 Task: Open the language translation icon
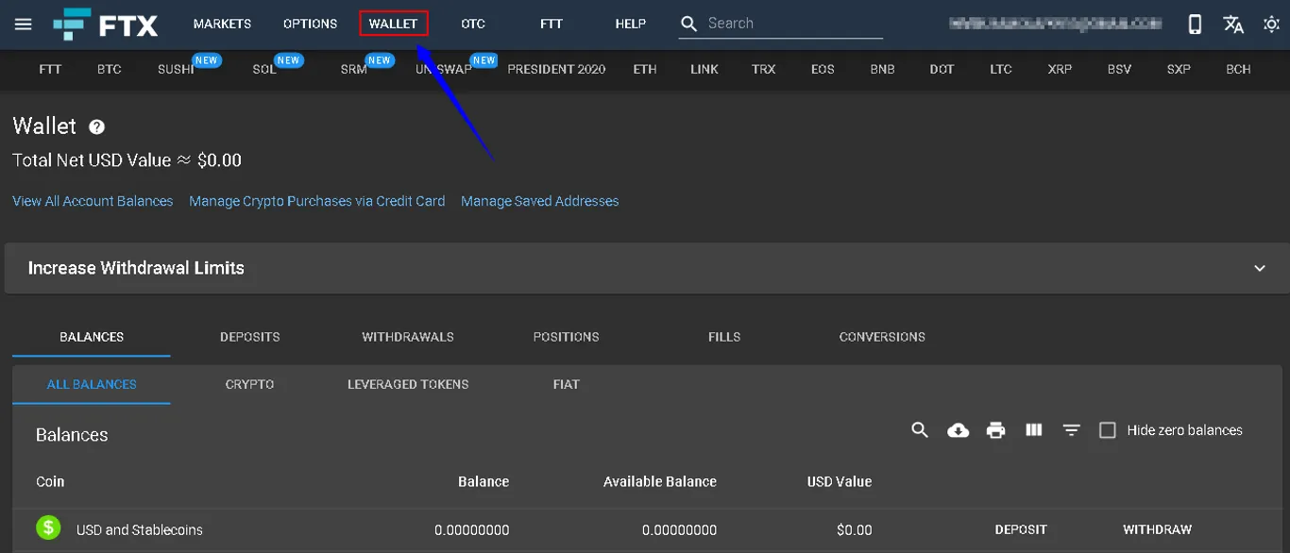click(1233, 24)
